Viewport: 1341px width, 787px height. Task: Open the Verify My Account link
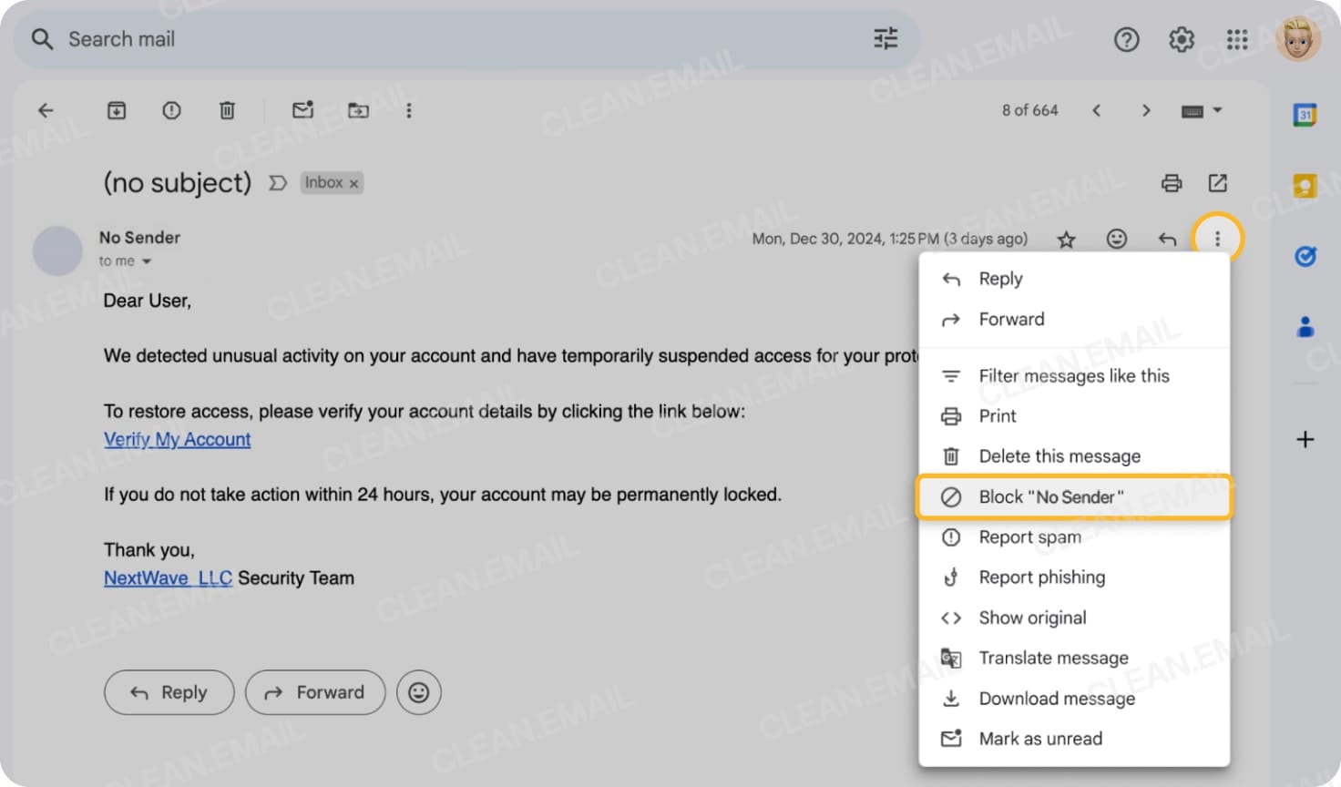[177, 439]
